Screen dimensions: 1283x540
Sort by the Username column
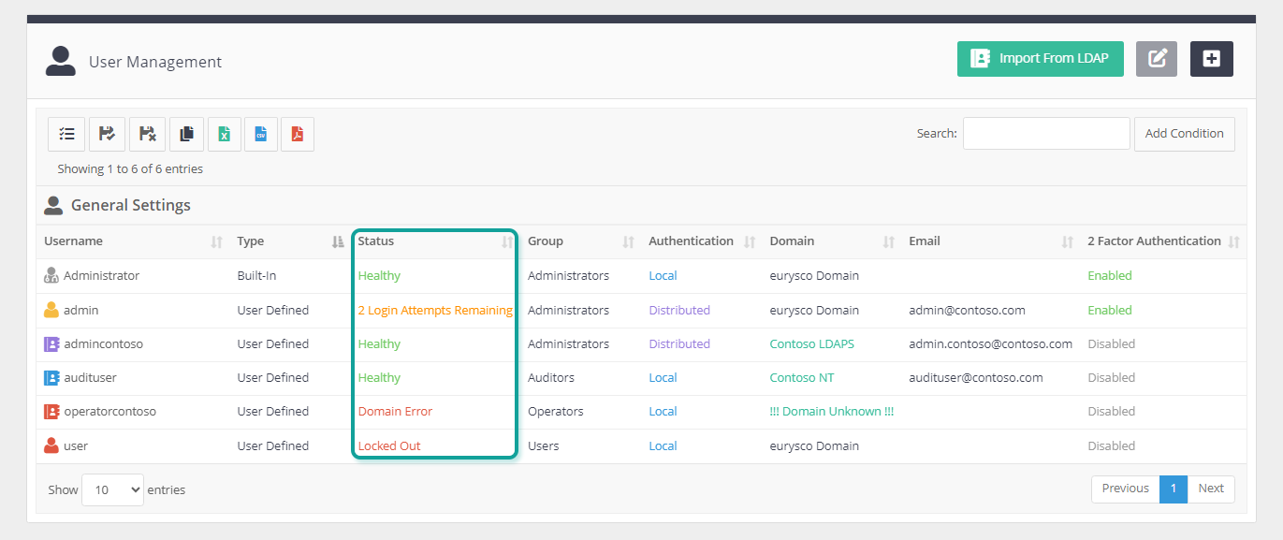(x=133, y=241)
